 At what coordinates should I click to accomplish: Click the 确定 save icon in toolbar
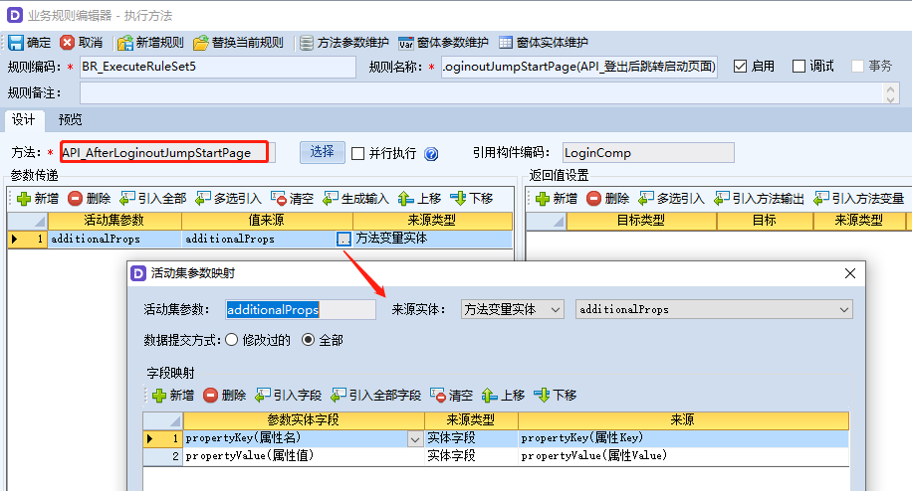[15, 43]
